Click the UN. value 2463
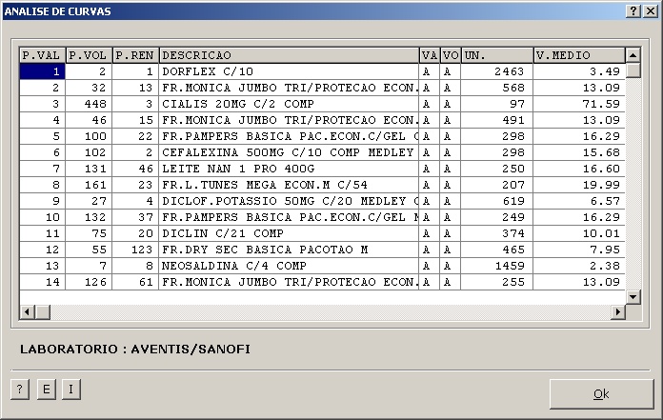663x420 pixels. click(509, 71)
